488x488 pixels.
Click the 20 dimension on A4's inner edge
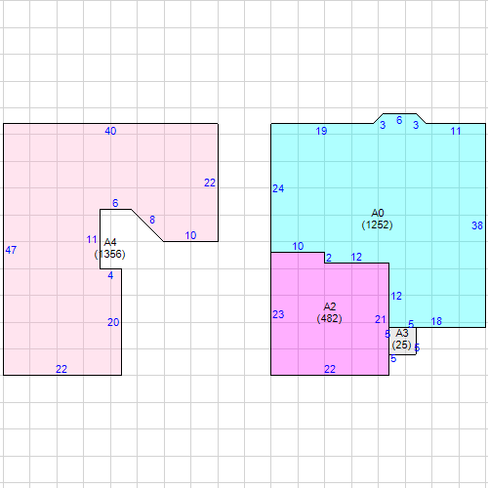(x=113, y=323)
